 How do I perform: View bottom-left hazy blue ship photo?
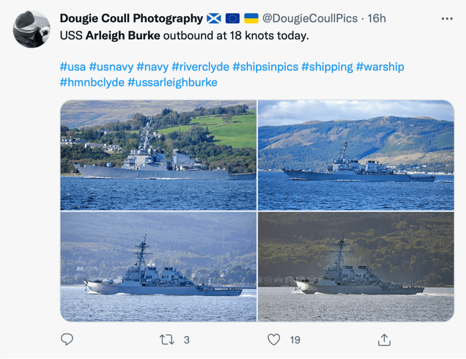pos(158,267)
